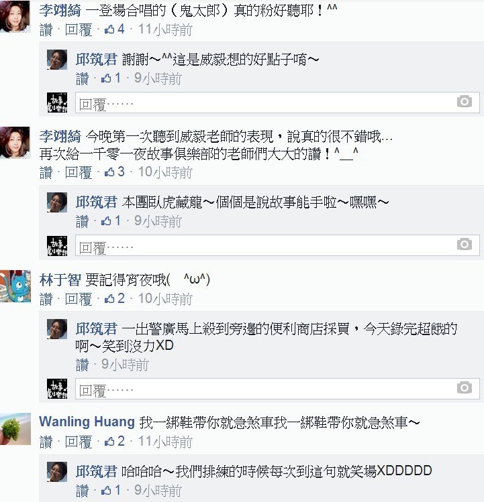Open 11小時前 timestamp on Wanling Huang's comment
This screenshot has width=484, height=502.
(165, 442)
